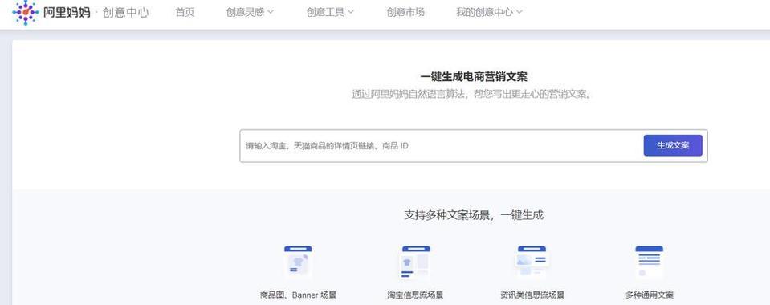Open the 商品图、Banner 场景 icon

pyautogui.click(x=298, y=262)
